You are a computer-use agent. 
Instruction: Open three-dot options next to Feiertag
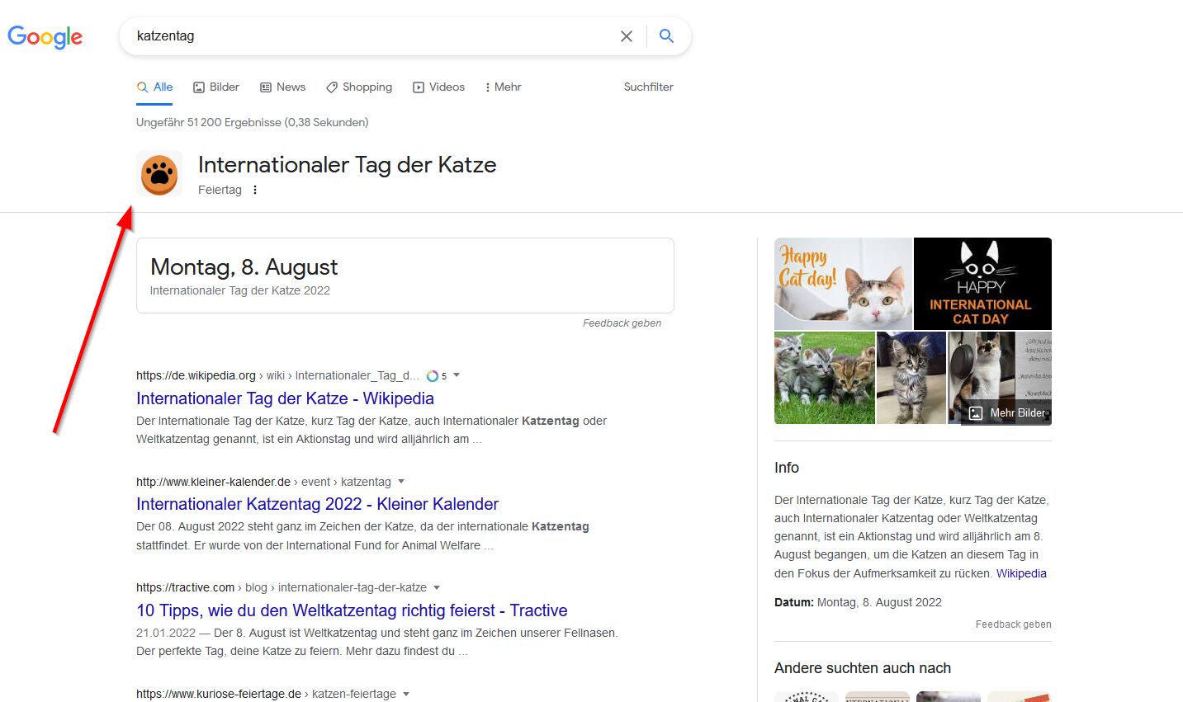pos(255,190)
